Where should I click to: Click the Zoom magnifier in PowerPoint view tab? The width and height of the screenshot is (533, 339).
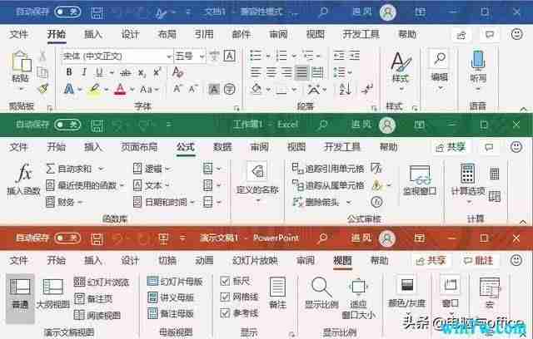tap(321, 293)
